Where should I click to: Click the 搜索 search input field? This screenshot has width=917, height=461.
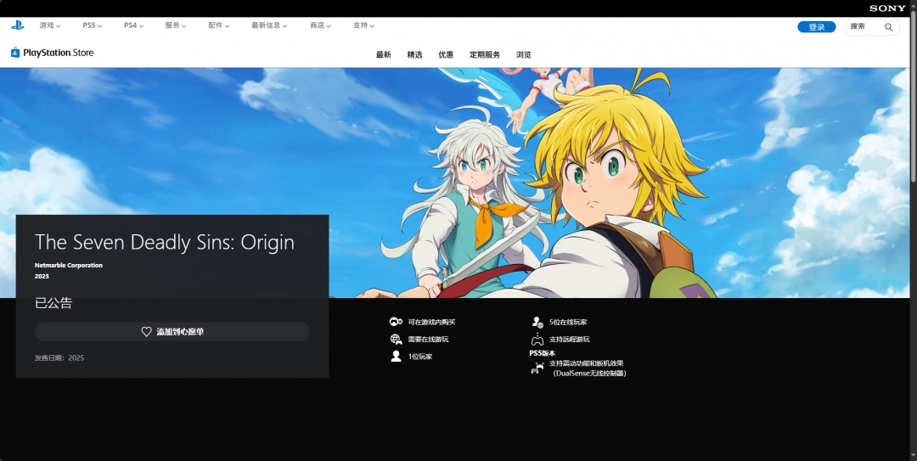[864, 27]
